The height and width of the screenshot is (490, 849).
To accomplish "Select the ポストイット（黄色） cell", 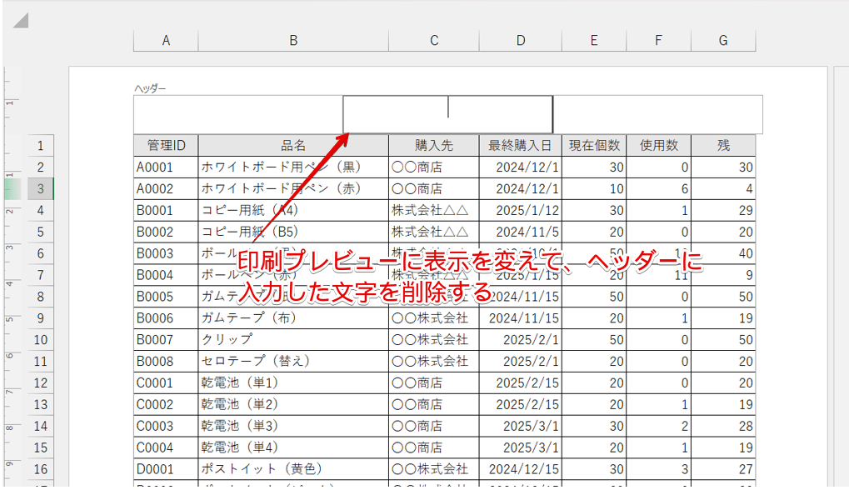I will pyautogui.click(x=293, y=469).
